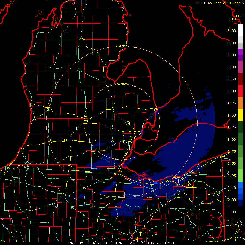Click the ND legend label
245x245 pixels.
point(234,212)
